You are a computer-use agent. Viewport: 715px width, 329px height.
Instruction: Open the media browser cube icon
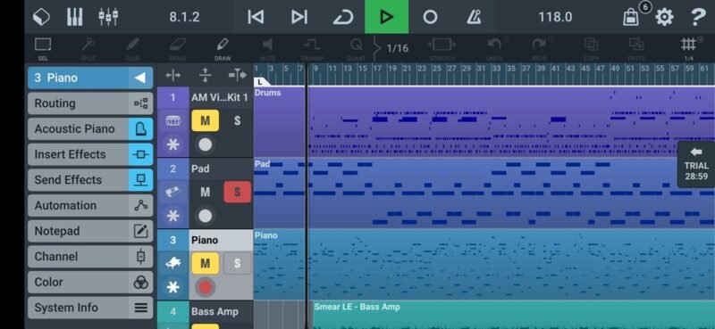click(41, 17)
